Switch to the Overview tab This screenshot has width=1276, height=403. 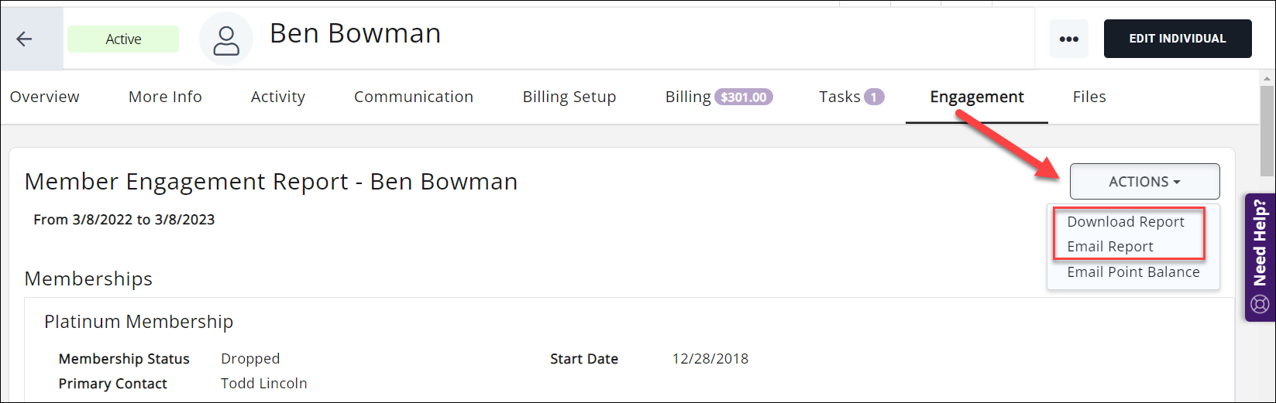(x=45, y=97)
